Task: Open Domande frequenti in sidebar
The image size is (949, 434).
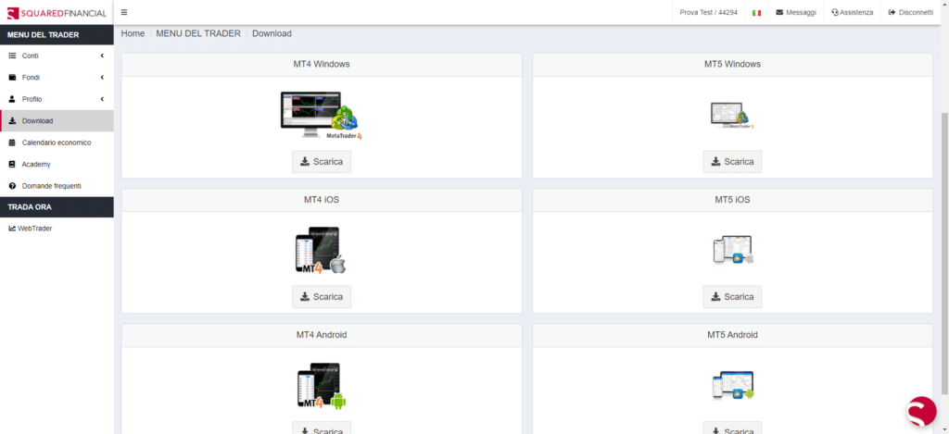Action: point(57,186)
